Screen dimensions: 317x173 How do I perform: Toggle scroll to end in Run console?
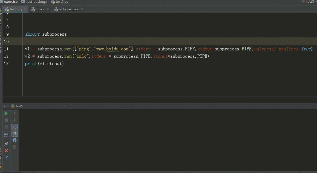15,133
